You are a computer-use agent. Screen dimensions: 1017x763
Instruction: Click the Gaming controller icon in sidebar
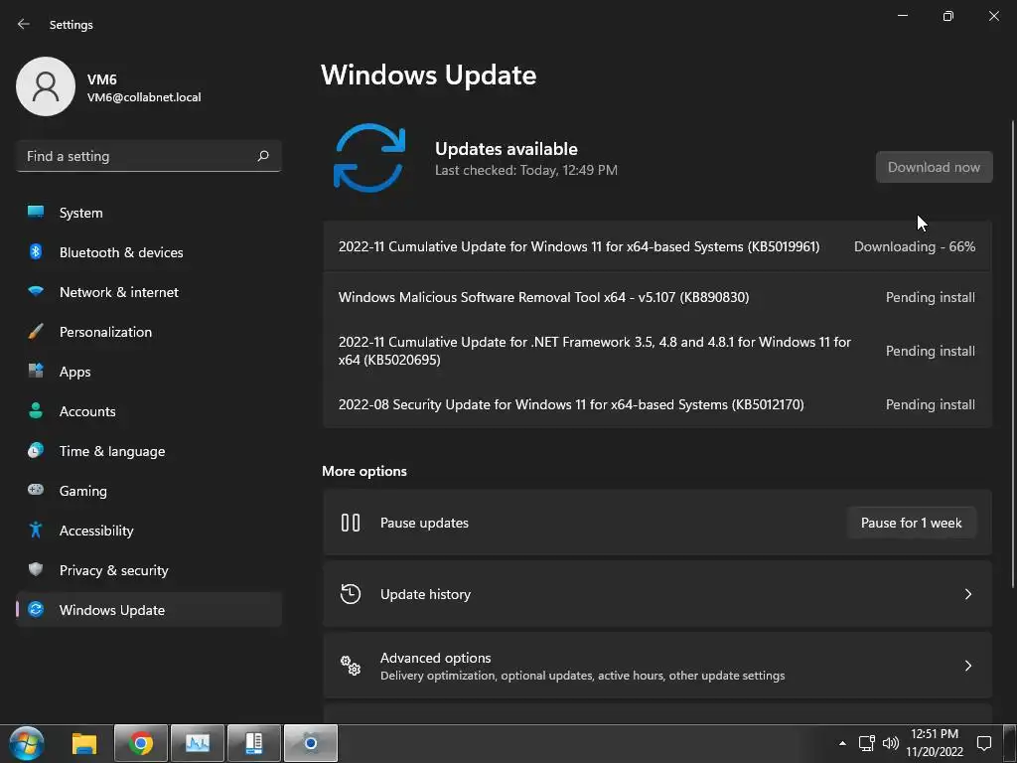coord(36,490)
